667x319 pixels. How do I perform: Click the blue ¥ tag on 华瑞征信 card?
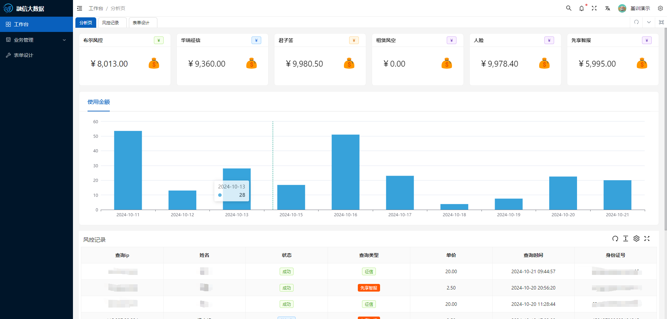(x=256, y=40)
